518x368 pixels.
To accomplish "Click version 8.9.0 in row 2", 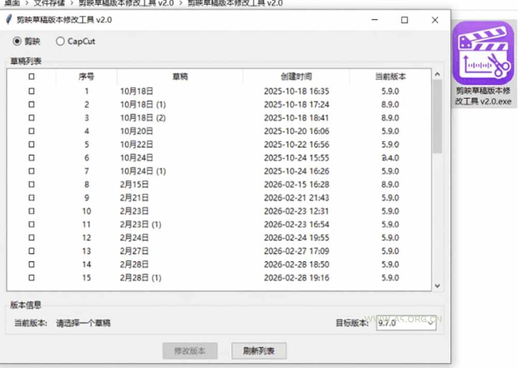I will pyautogui.click(x=391, y=105).
